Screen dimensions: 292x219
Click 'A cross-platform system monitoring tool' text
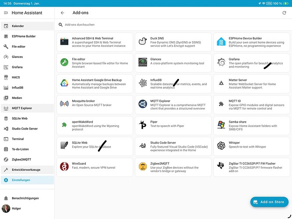click(177, 63)
